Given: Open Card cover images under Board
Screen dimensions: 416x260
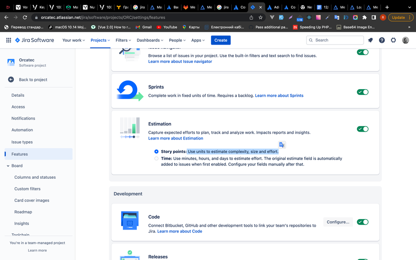Looking at the screenshot, I should coord(32,200).
